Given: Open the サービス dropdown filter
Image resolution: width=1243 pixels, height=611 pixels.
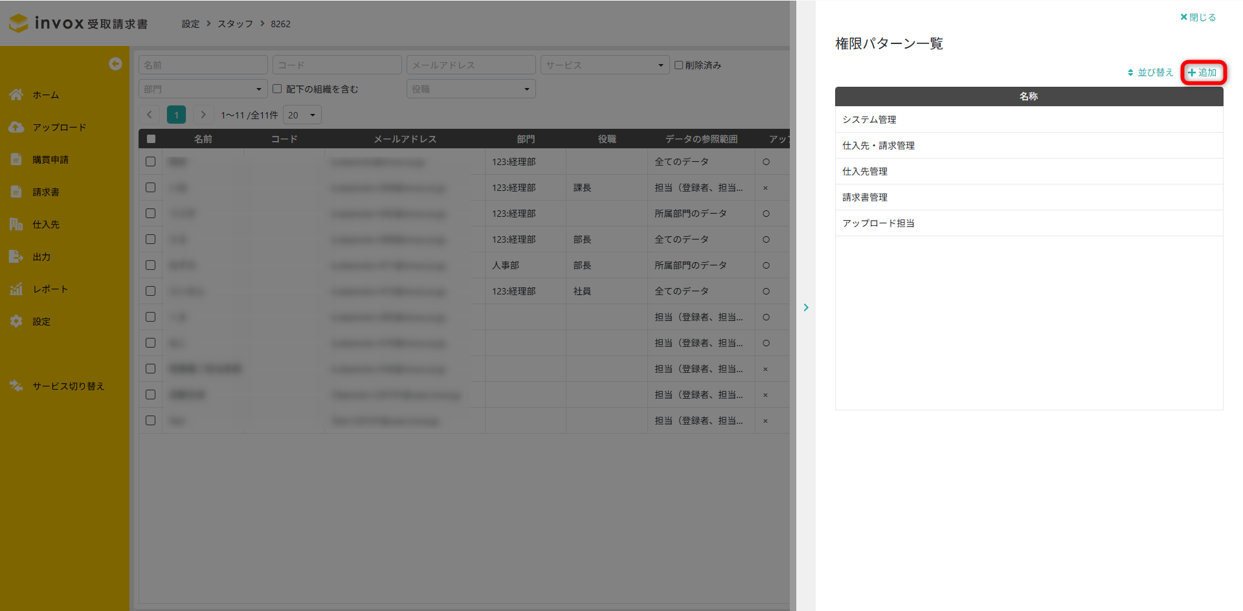Looking at the screenshot, I should (x=604, y=65).
